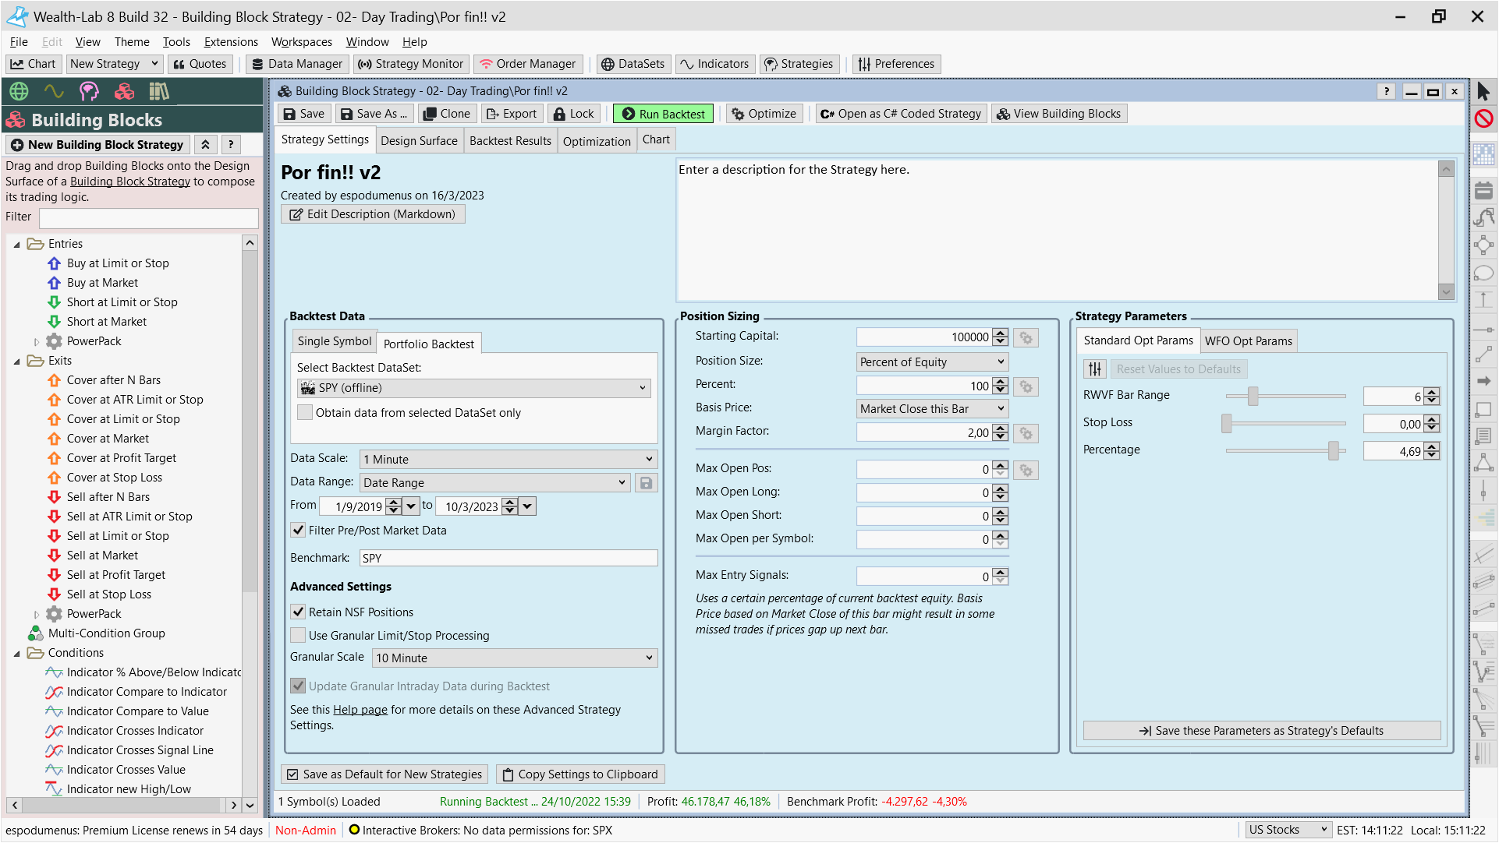The width and height of the screenshot is (1499, 843).
Task: Open the Extensions menu
Action: click(x=231, y=42)
